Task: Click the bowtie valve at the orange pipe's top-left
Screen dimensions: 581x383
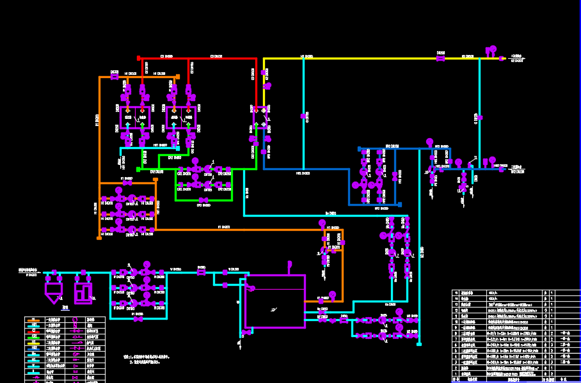Action: click(x=115, y=77)
